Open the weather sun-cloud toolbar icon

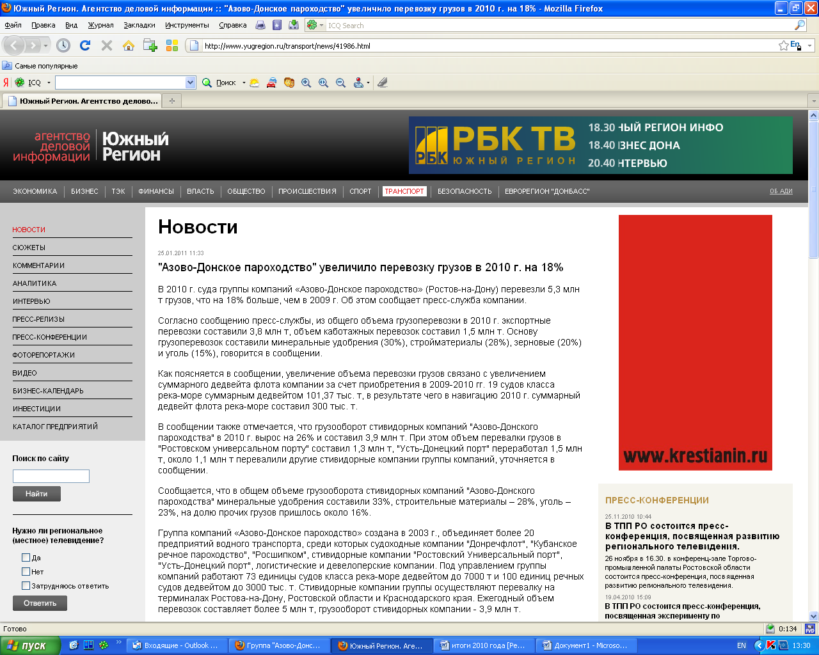tap(255, 83)
